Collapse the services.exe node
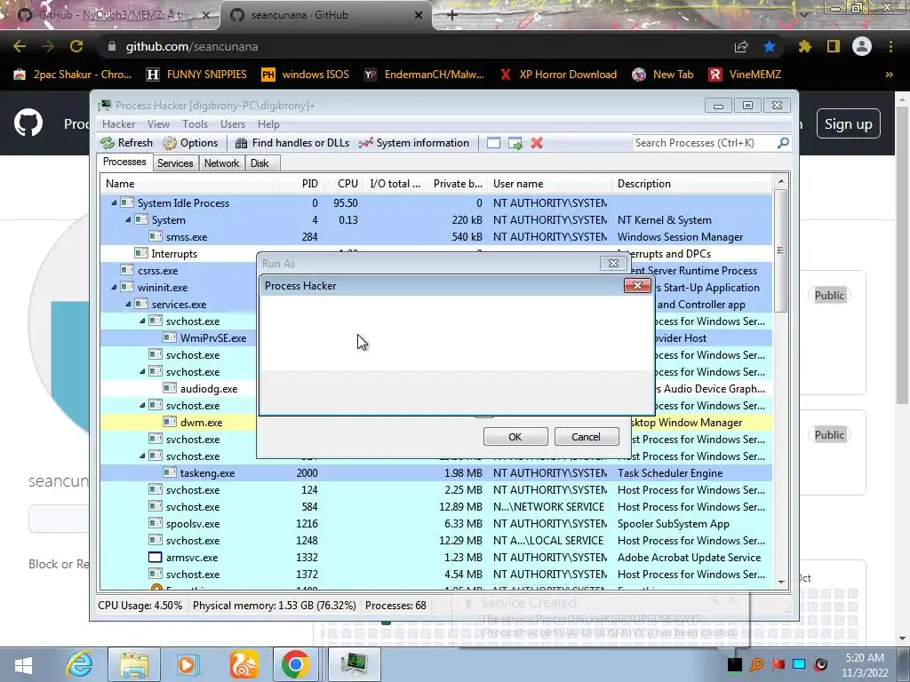Screen dimensions: 910x682 pyautogui.click(x=128, y=304)
